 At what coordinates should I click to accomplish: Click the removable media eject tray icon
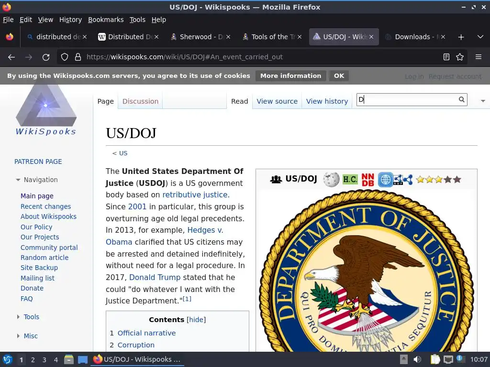pyautogui.click(x=404, y=359)
